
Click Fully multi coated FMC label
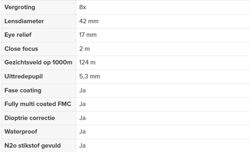(38, 104)
